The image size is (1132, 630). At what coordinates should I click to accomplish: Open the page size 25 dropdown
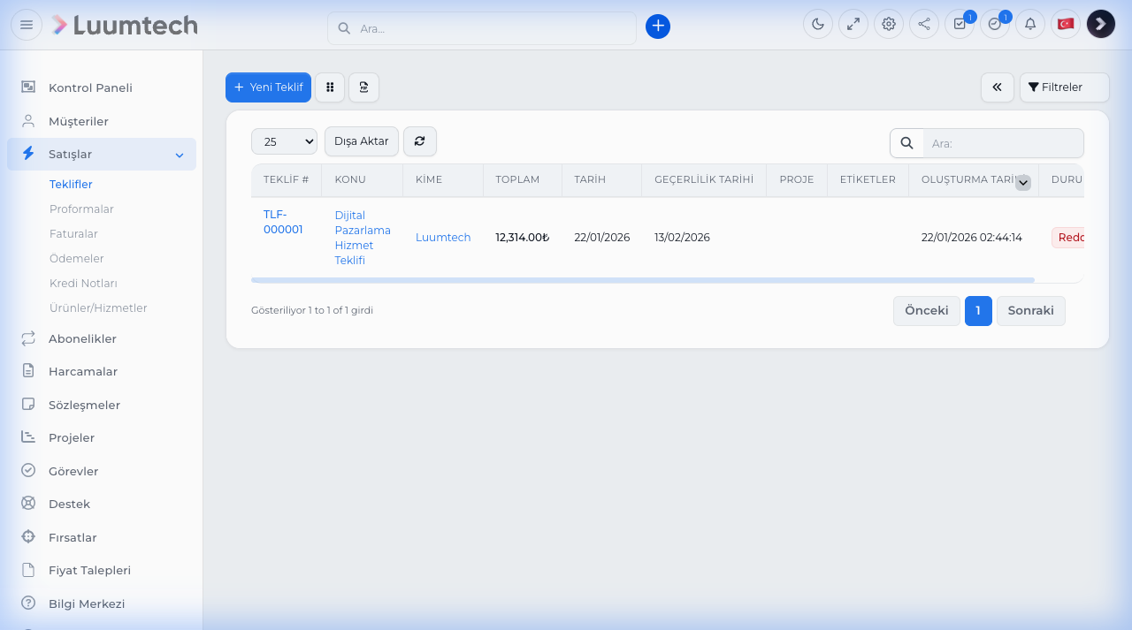tap(284, 141)
